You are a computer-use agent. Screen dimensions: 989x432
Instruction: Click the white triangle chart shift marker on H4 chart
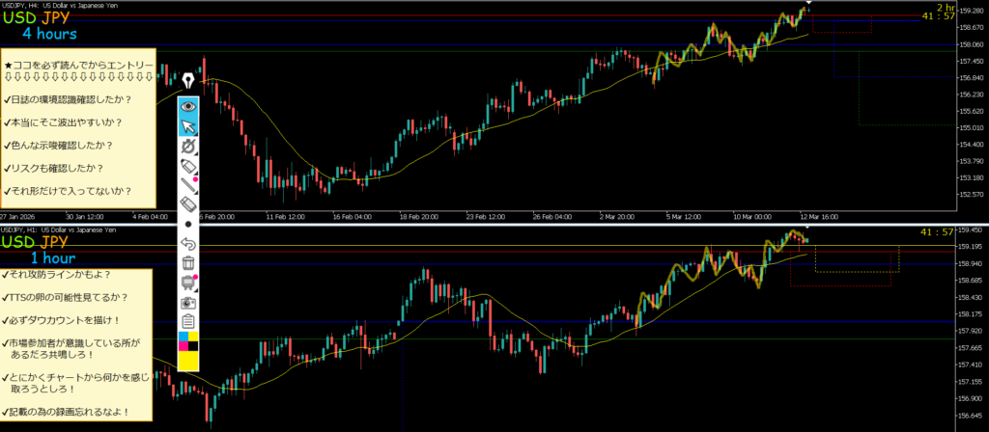pyautogui.click(x=808, y=3)
